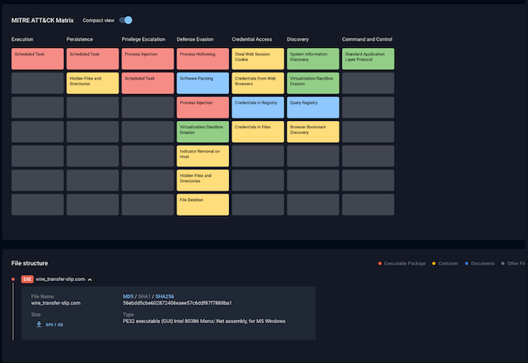Select Credentials from Web Browsers cell
Viewport: 528px width, 363px height.
click(x=258, y=83)
